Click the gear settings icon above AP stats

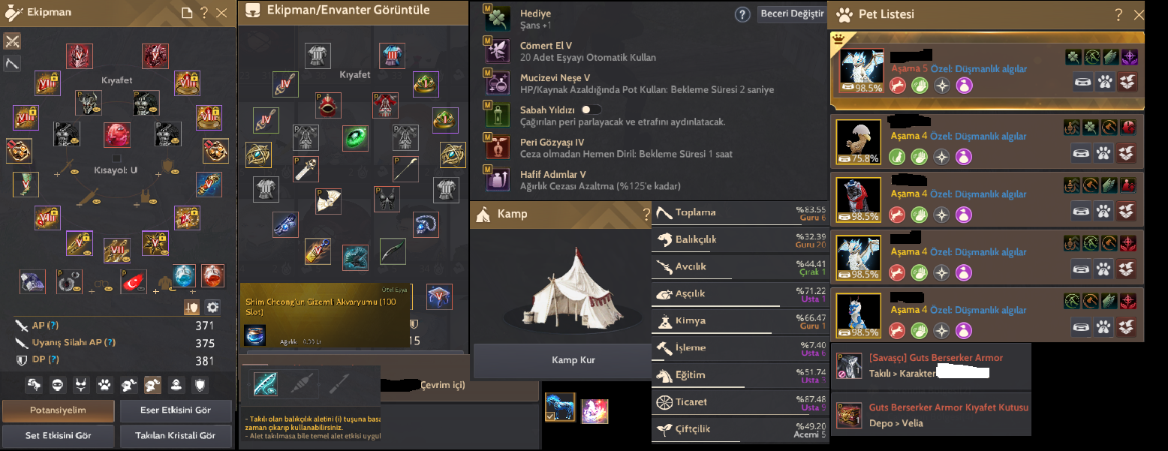(x=212, y=307)
